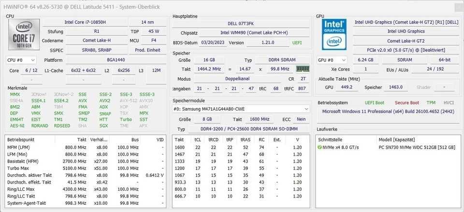Click the green memory module icon
The image size is (464, 212).
(x=303, y=69)
